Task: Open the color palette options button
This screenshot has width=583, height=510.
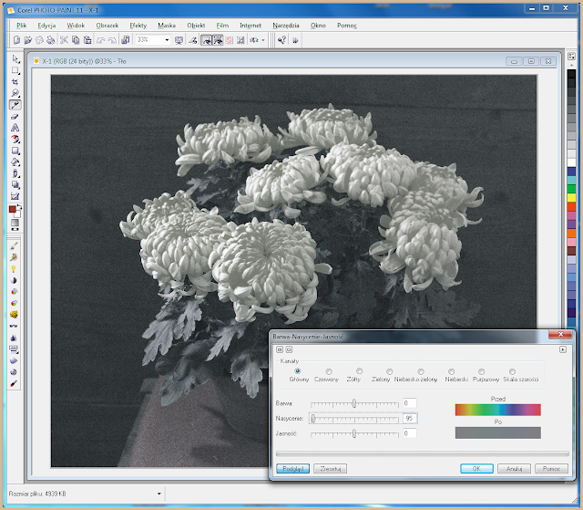Action: pyautogui.click(x=571, y=57)
